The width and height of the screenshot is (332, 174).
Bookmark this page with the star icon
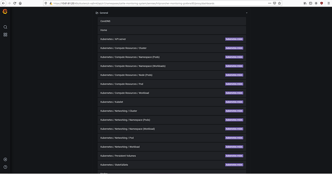pyautogui.click(x=279, y=3)
